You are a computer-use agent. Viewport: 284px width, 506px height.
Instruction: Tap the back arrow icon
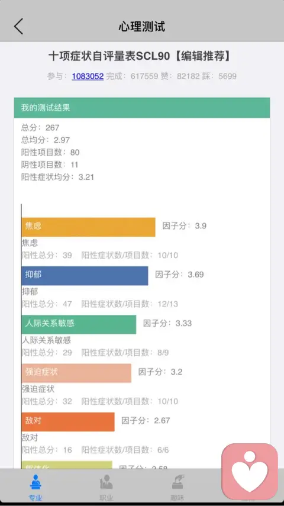18,26
